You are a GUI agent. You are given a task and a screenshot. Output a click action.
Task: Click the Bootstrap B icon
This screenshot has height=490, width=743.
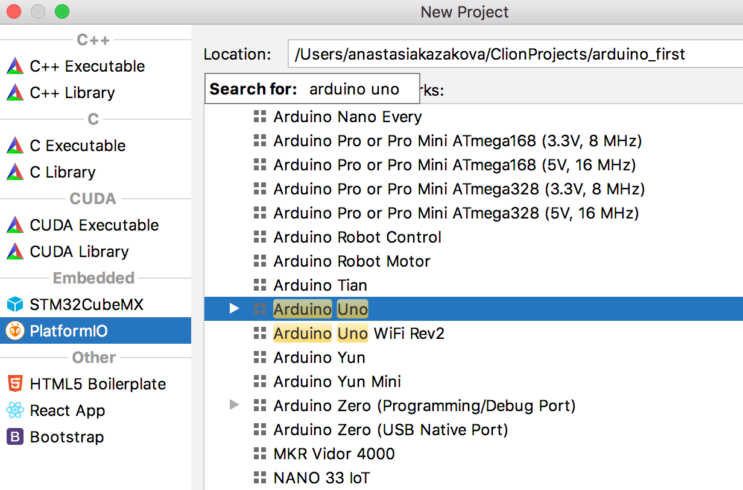pos(15,436)
